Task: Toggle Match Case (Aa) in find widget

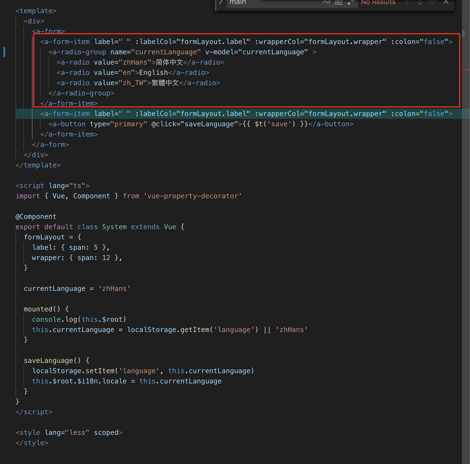Action: (x=326, y=2)
